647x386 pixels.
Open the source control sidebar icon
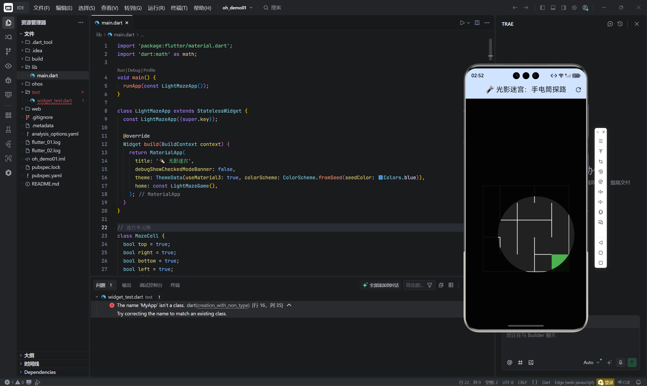pyautogui.click(x=8, y=51)
